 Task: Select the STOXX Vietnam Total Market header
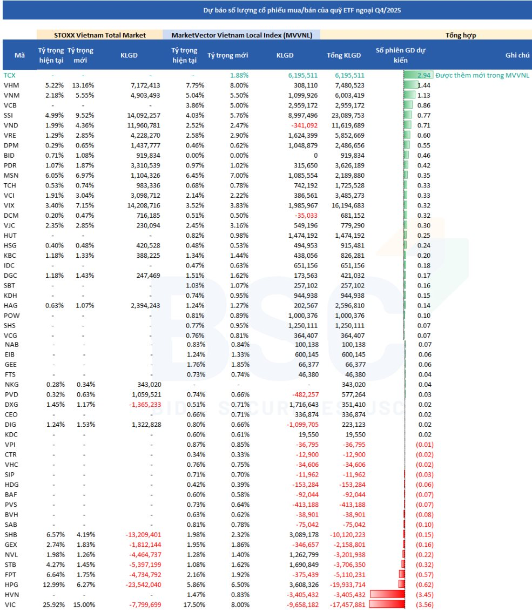tap(100, 35)
